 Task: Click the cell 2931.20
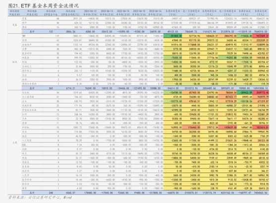pyautogui.click(x=78, y=18)
